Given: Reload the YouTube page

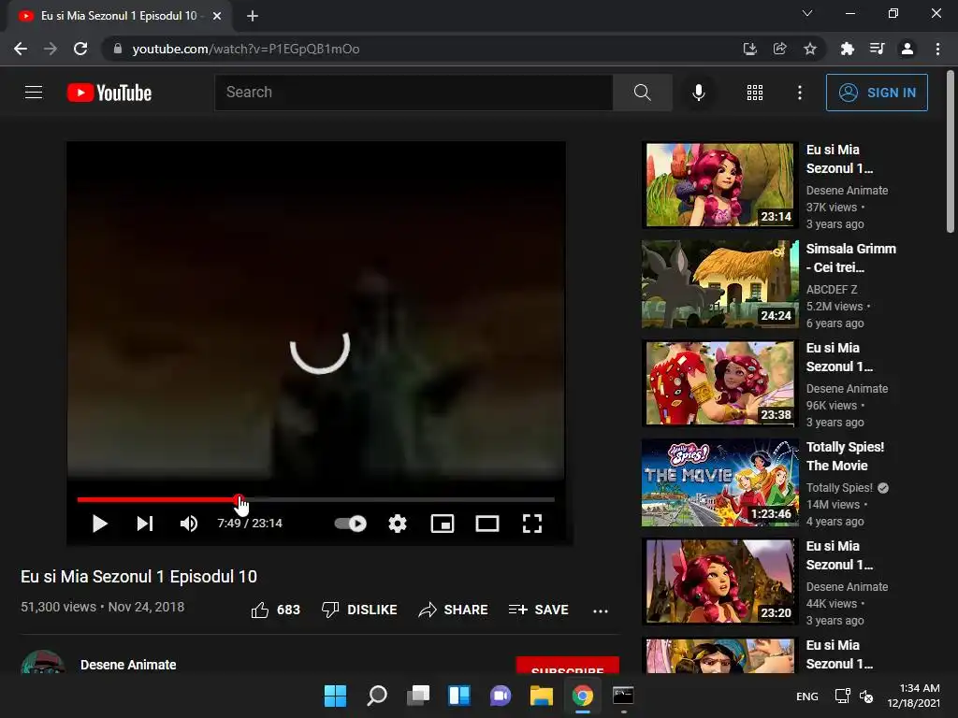Looking at the screenshot, I should coord(80,49).
